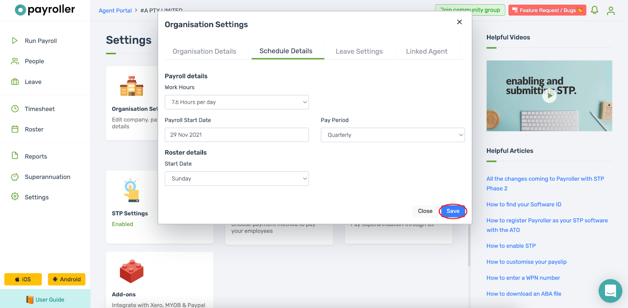Play the enabling and submitting STP video
The height and width of the screenshot is (308, 628).
(x=549, y=95)
